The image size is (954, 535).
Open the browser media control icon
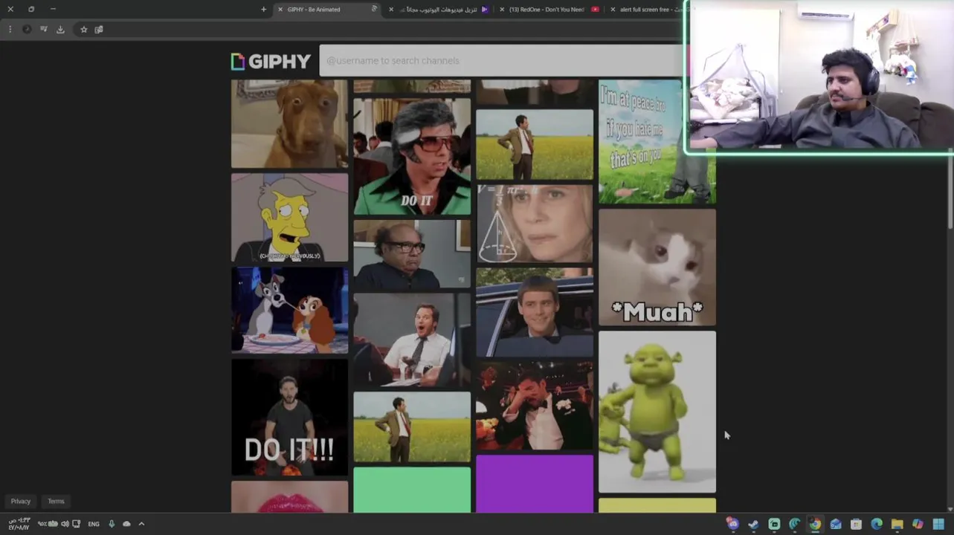(x=44, y=29)
